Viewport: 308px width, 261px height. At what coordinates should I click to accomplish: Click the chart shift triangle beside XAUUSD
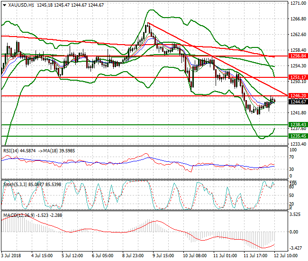(4, 4)
